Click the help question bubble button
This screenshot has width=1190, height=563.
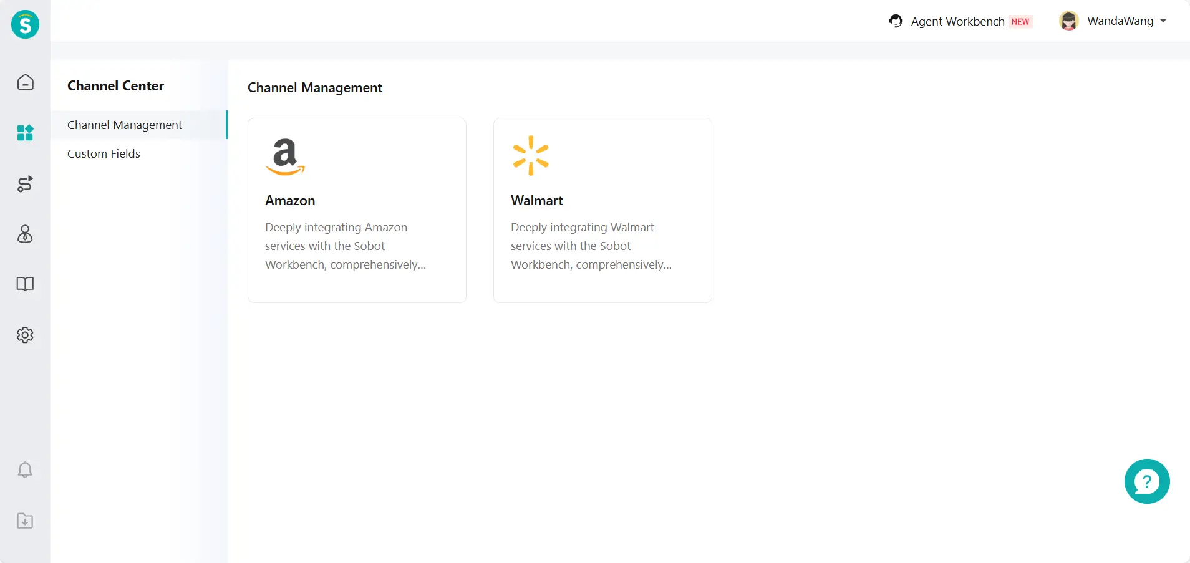coord(1147,481)
